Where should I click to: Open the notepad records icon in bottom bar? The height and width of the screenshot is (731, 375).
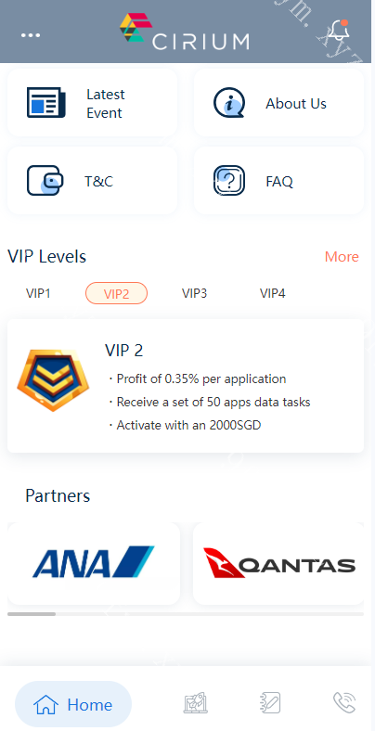(x=270, y=703)
